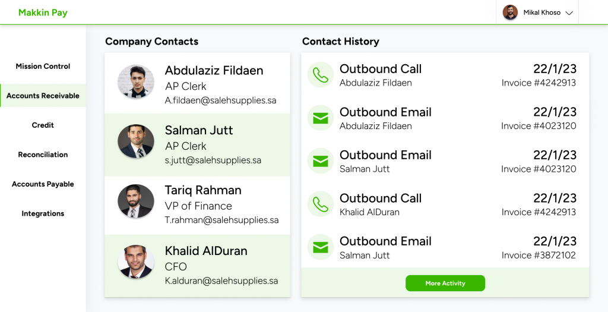
Task: Open Mission Control section
Action: click(x=43, y=67)
